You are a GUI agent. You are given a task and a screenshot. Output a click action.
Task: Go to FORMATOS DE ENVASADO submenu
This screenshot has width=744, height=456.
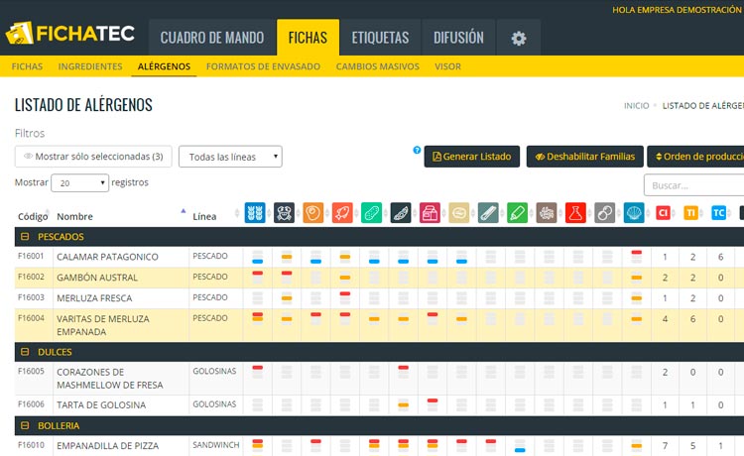[263, 66]
